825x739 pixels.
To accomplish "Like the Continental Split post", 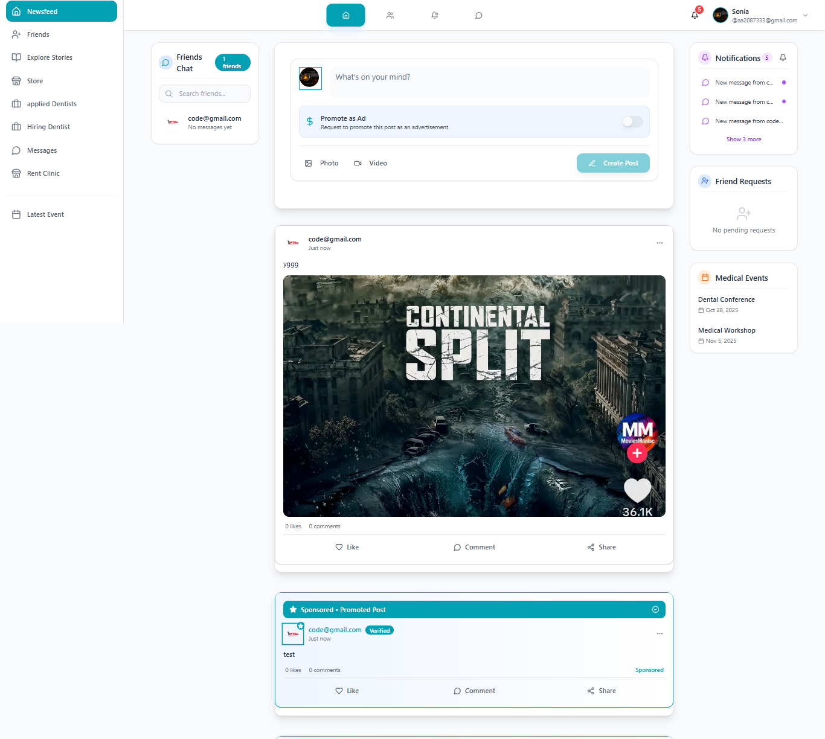I will [x=347, y=547].
